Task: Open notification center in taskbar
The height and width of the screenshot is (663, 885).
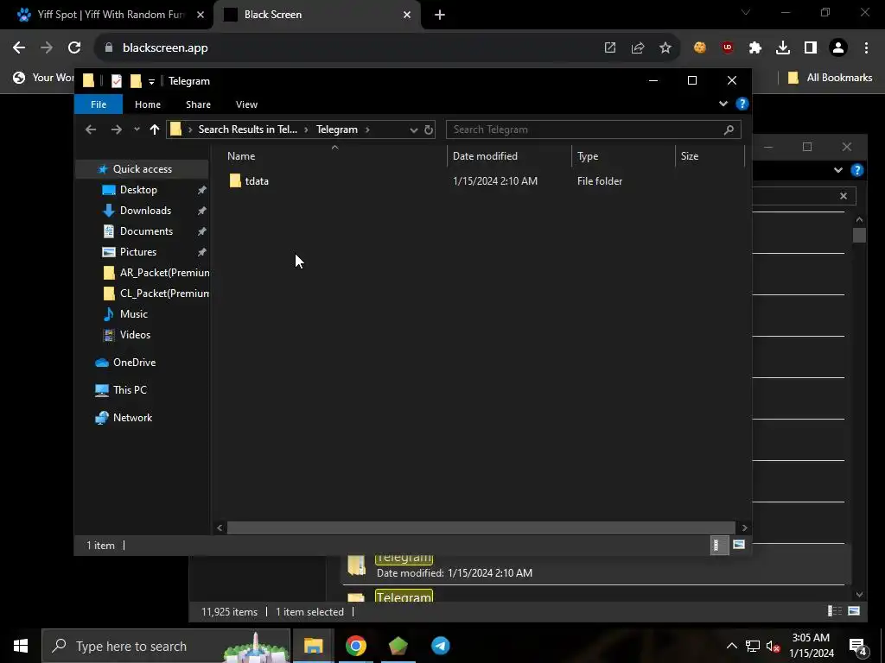Action: pos(857,646)
